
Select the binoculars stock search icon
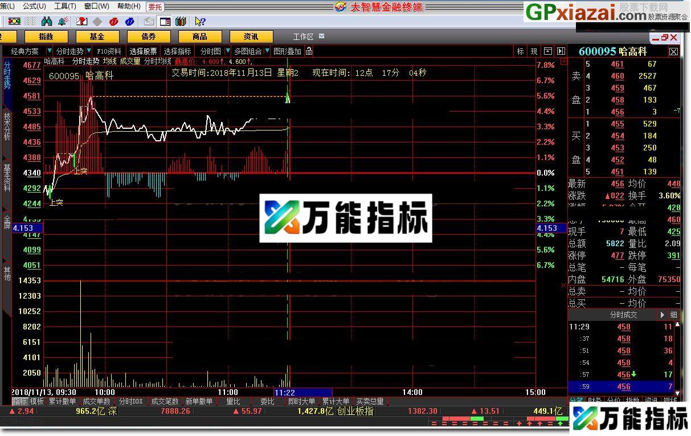pyautogui.click(x=46, y=21)
